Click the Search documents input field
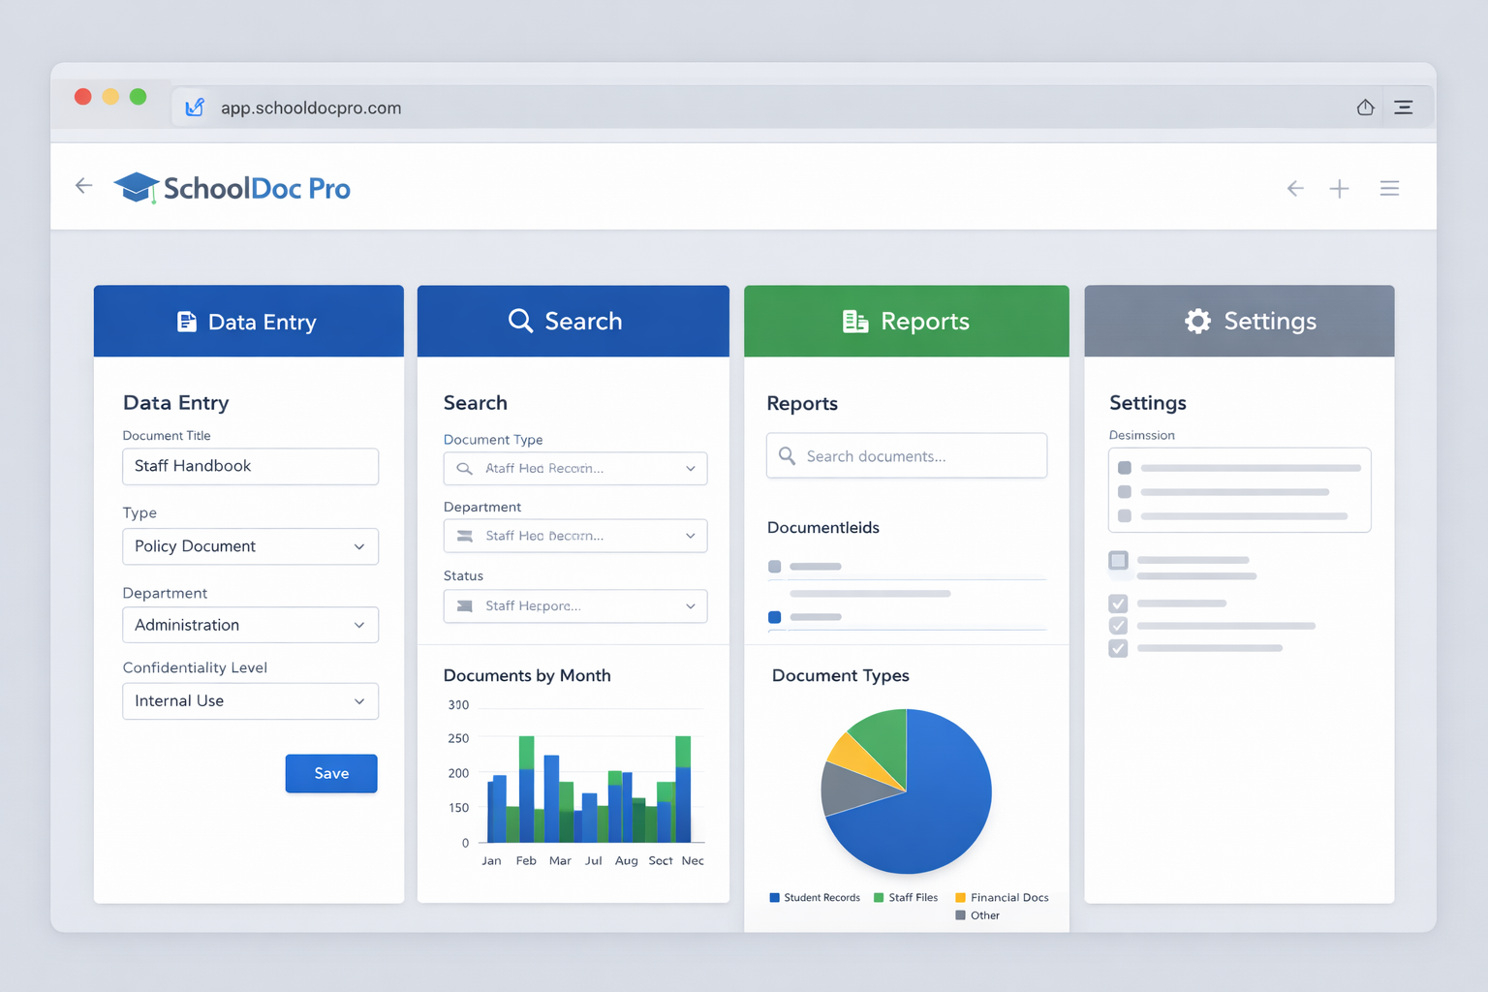 906,456
